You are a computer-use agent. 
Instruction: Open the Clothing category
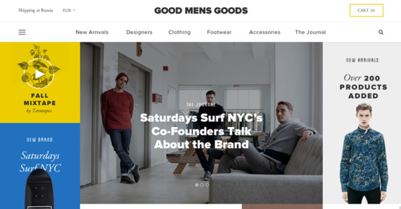(x=180, y=32)
